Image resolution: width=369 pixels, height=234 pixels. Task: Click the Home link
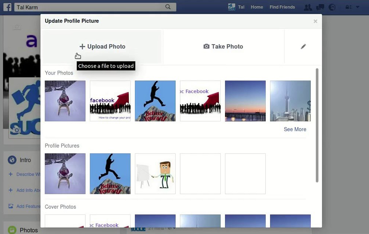point(257,7)
